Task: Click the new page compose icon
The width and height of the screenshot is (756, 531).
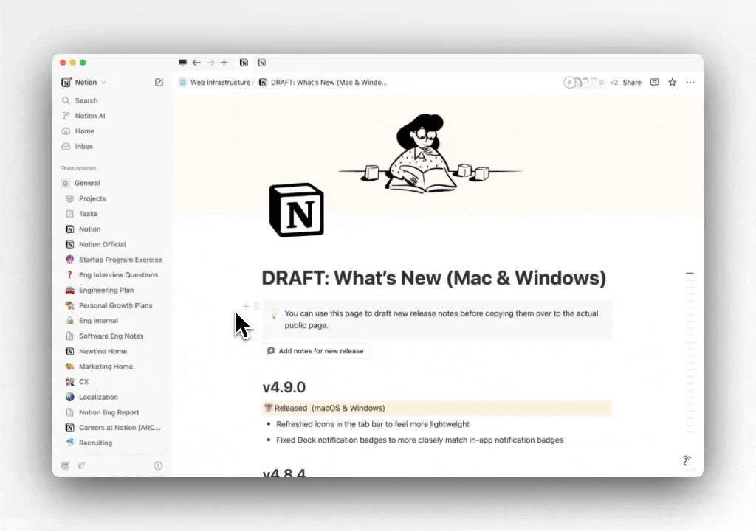Action: coord(159,83)
